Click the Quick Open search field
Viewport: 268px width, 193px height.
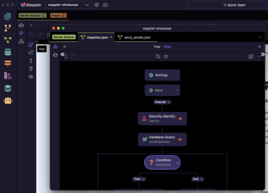click(x=228, y=5)
